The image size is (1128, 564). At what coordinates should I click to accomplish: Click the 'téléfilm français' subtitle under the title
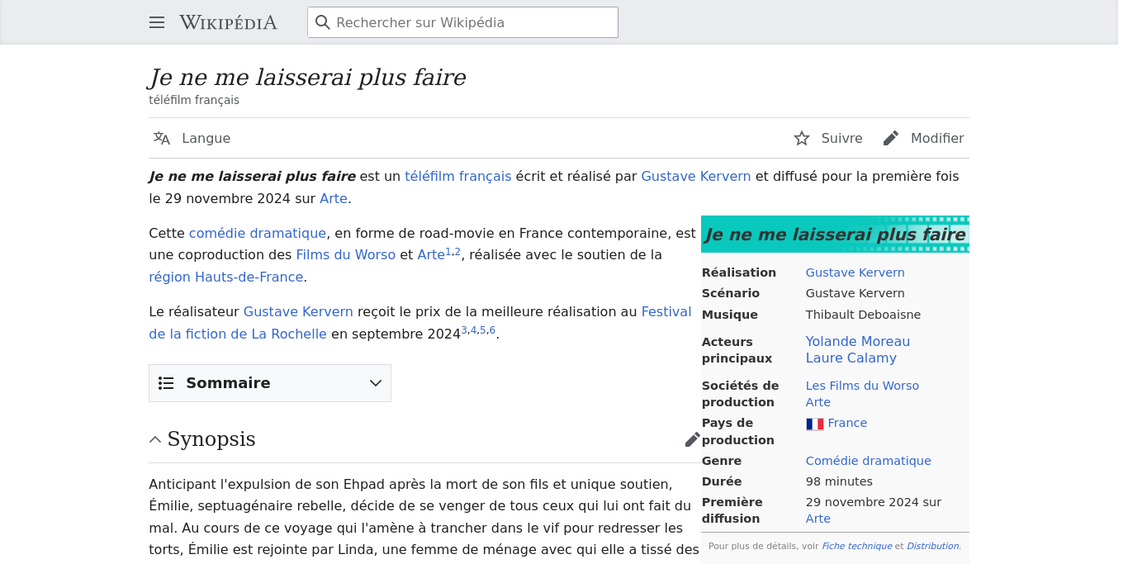point(194,100)
